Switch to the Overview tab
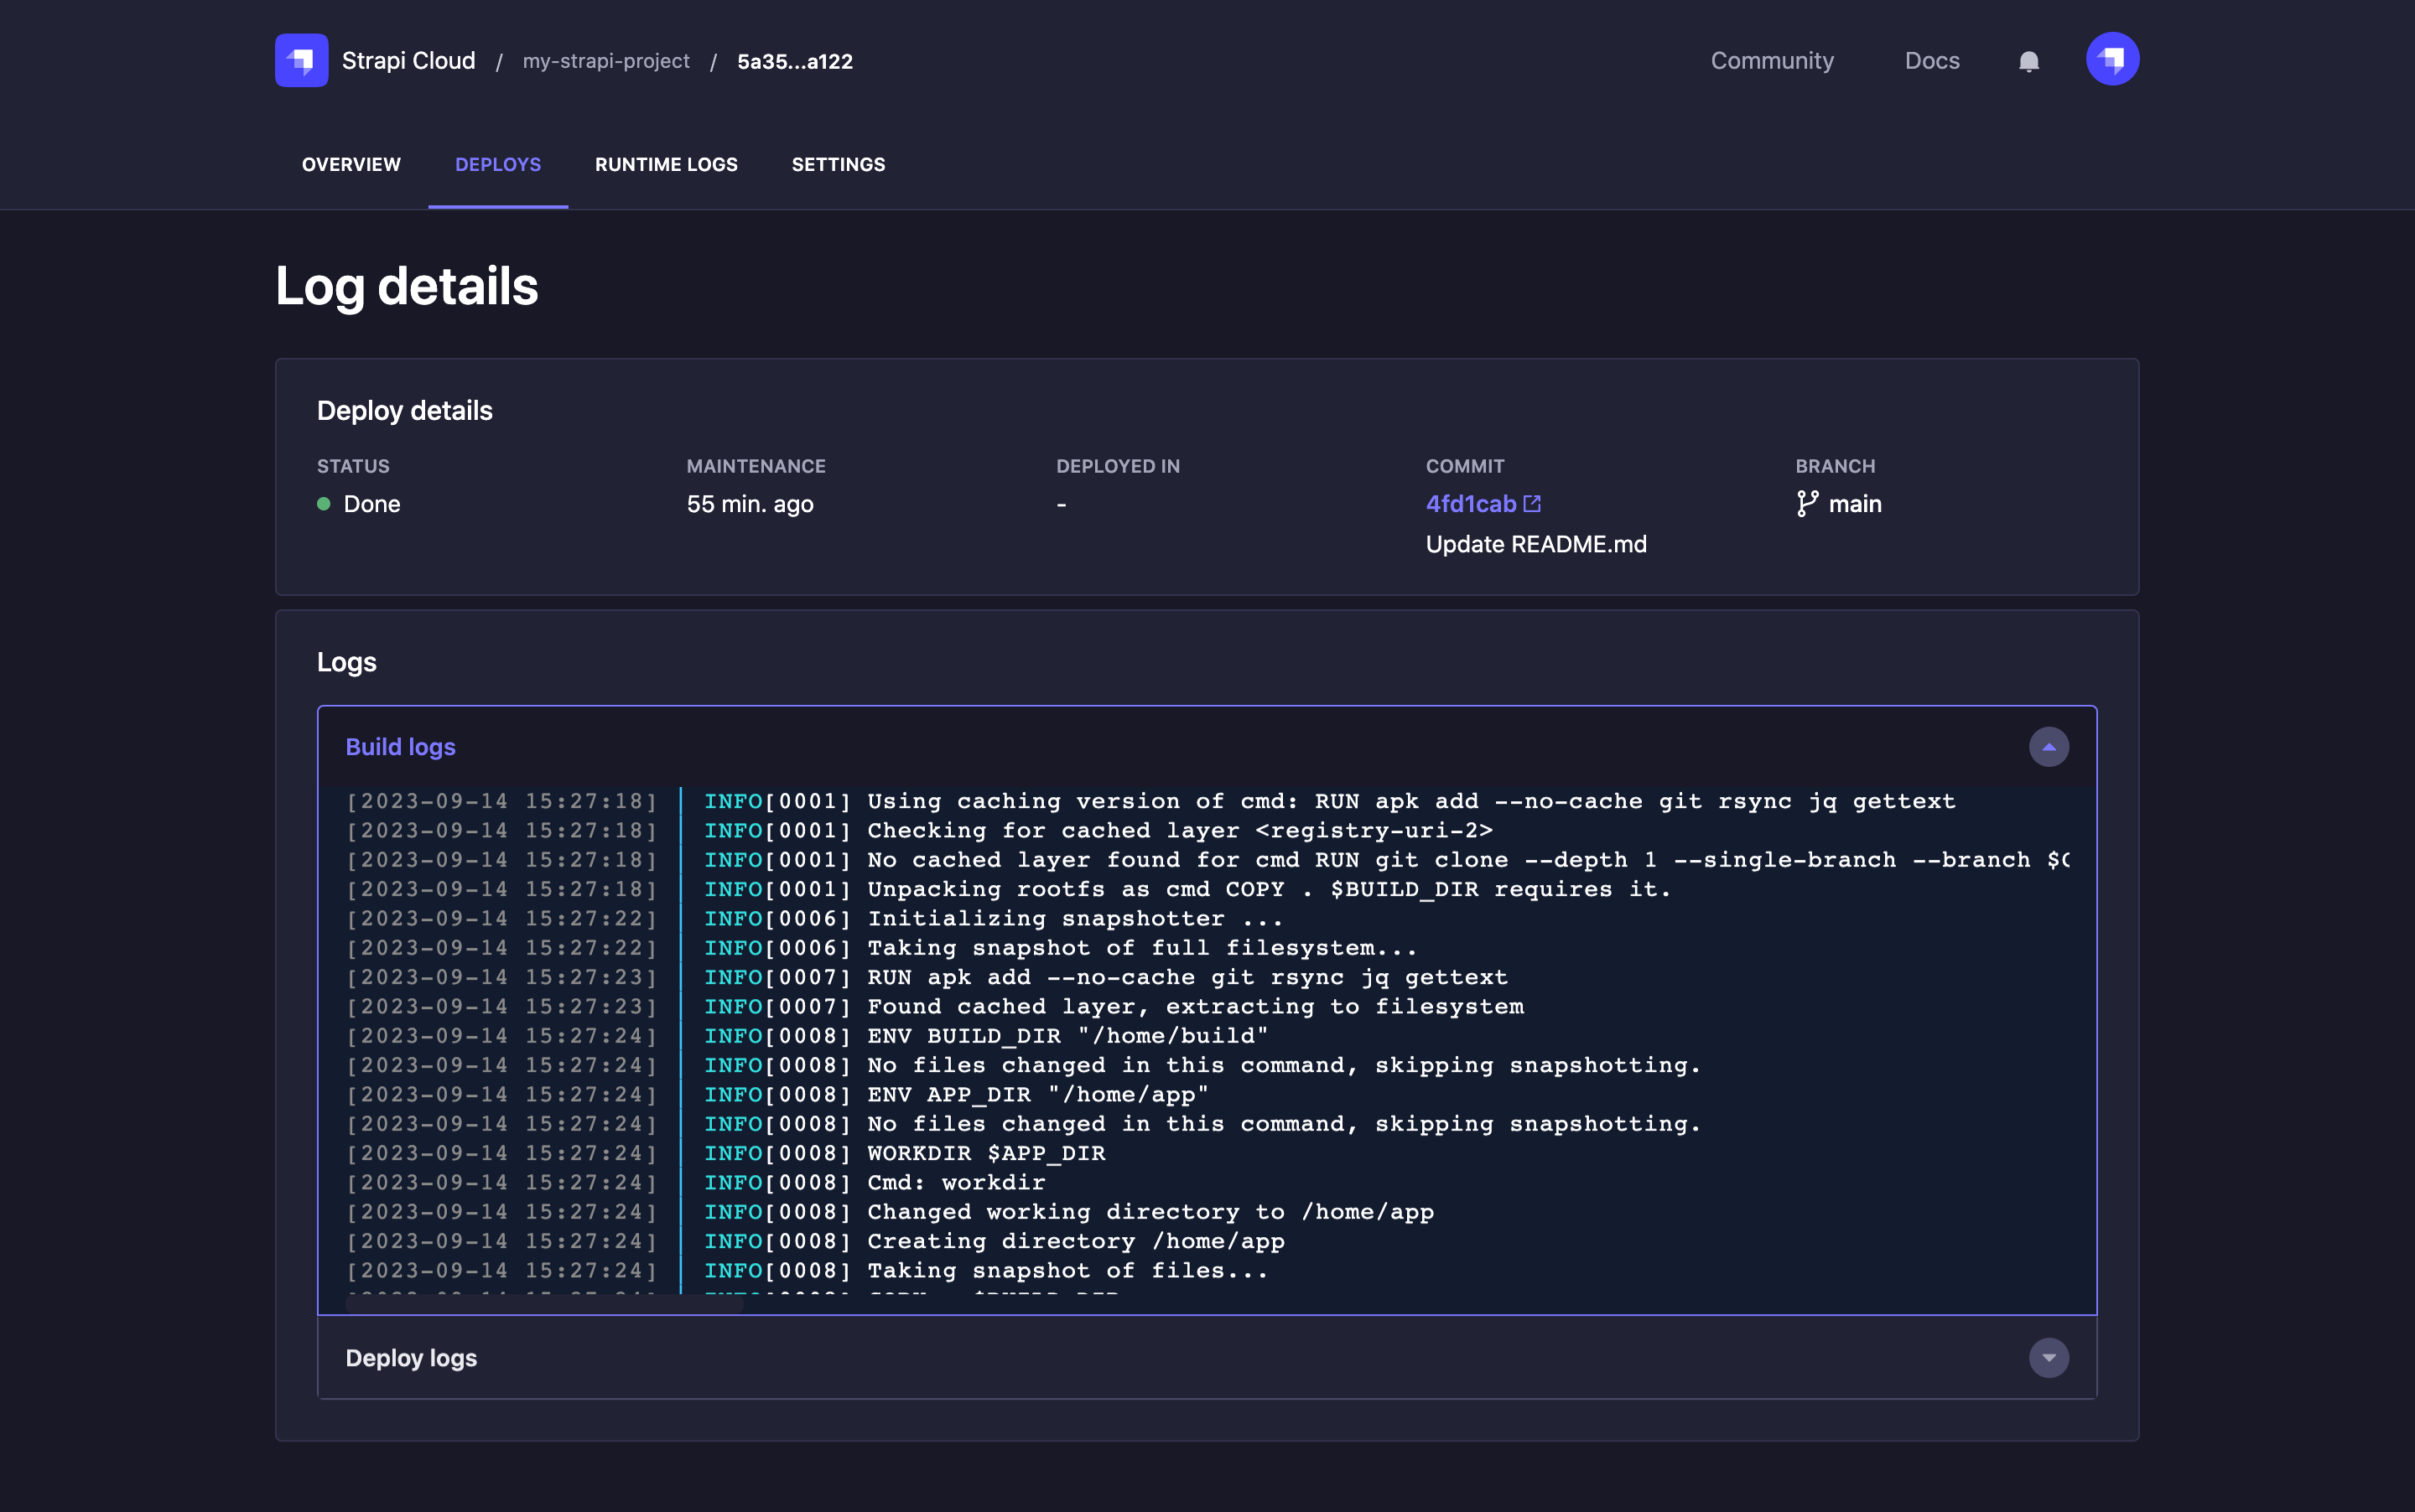Screen dimensions: 2415x1512 coord(351,165)
